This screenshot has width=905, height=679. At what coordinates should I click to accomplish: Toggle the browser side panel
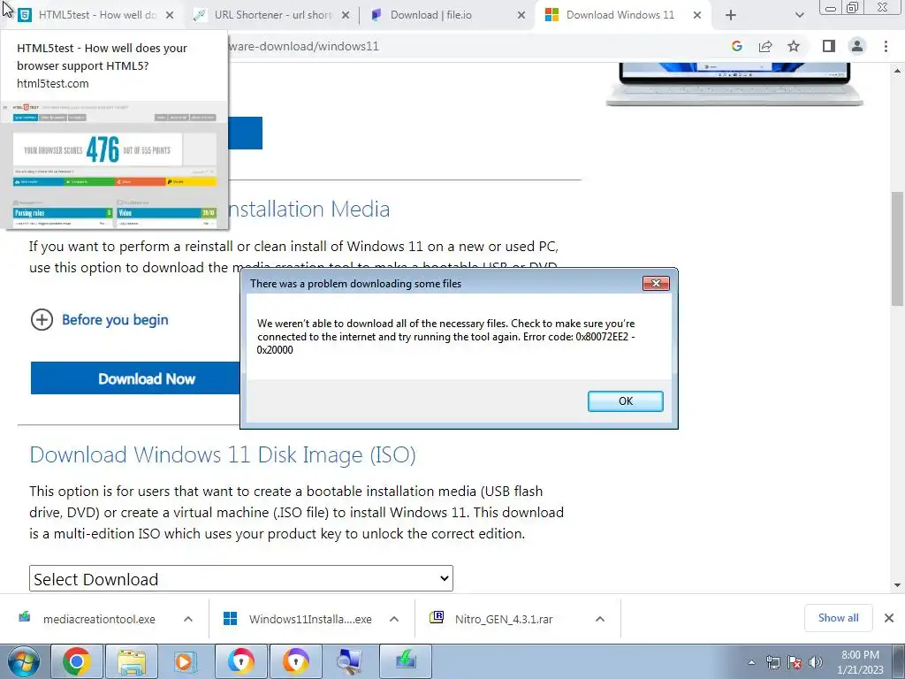[x=829, y=46]
